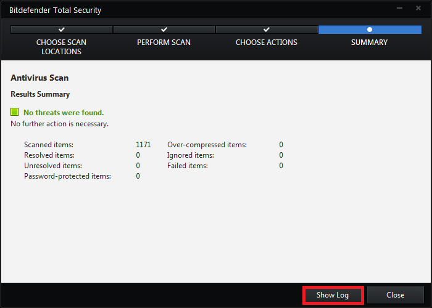
Task: Click the 'Results Summary' heading
Action: (40, 94)
